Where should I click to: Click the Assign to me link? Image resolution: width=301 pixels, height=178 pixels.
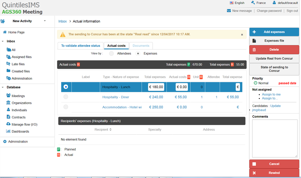(x=271, y=94)
